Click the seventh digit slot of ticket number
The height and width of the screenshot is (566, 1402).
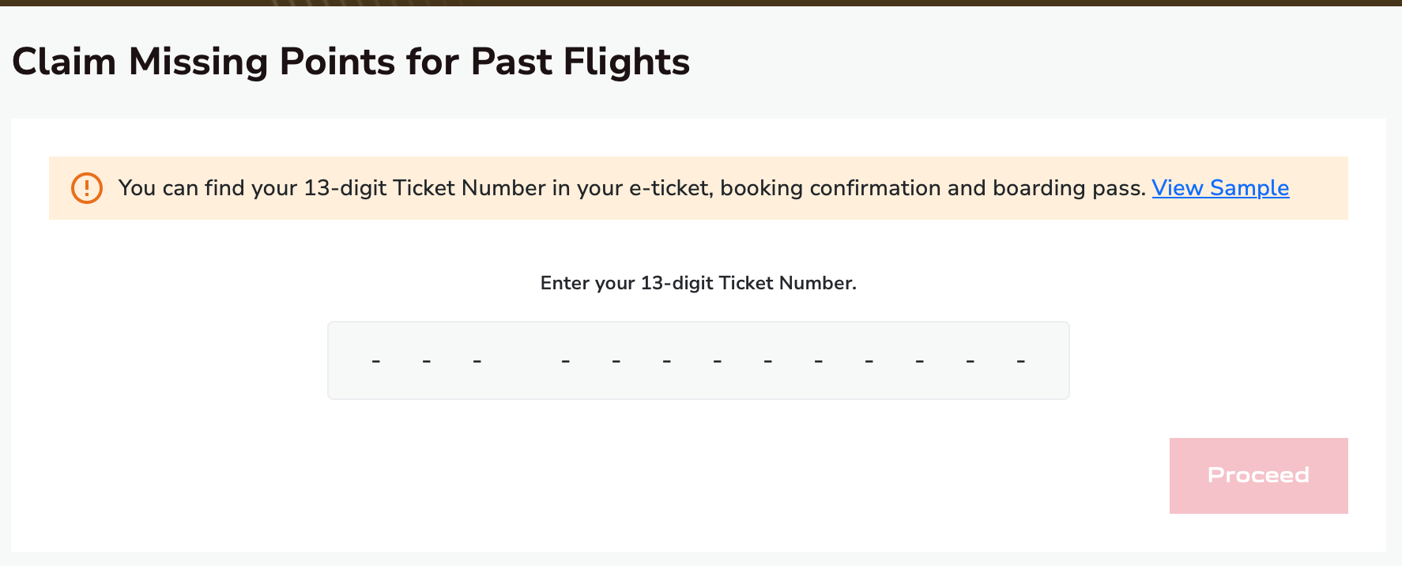tap(718, 361)
